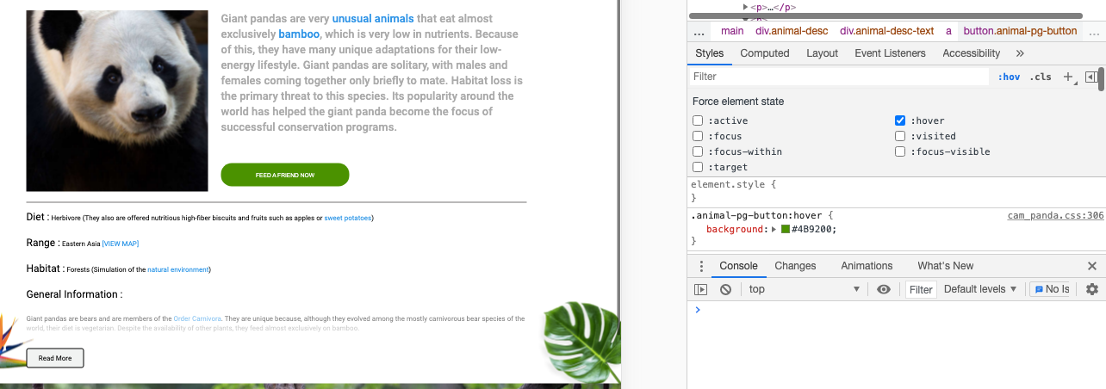
Task: Click the styles Filter input field
Action: pos(840,77)
